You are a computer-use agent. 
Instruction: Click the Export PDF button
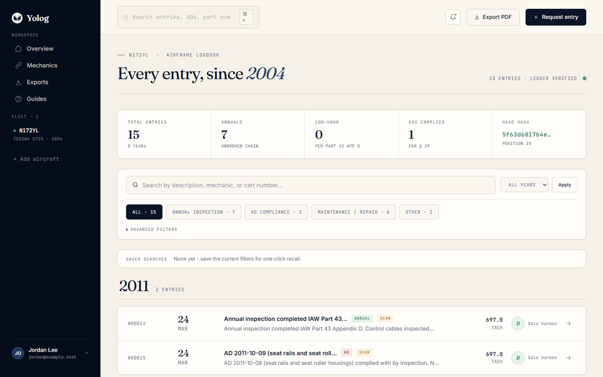[x=493, y=17]
